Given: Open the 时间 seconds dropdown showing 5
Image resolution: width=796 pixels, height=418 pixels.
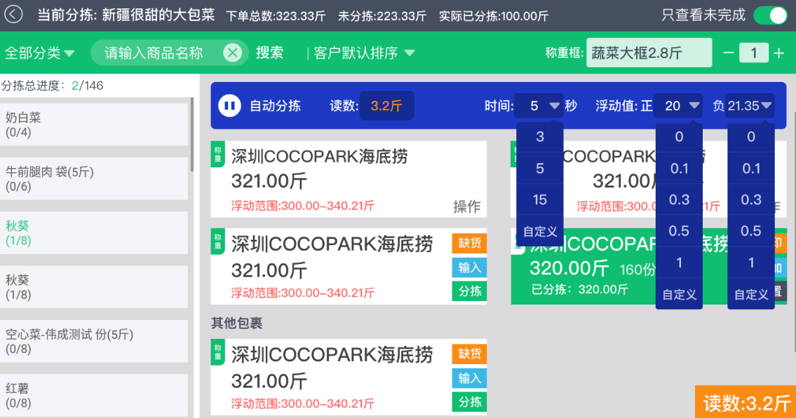Looking at the screenshot, I should [x=539, y=106].
